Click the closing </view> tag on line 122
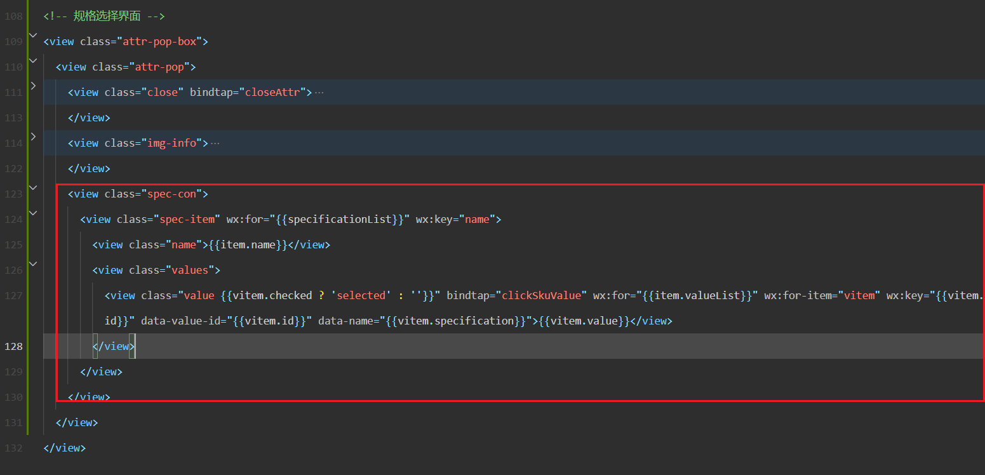 89,169
